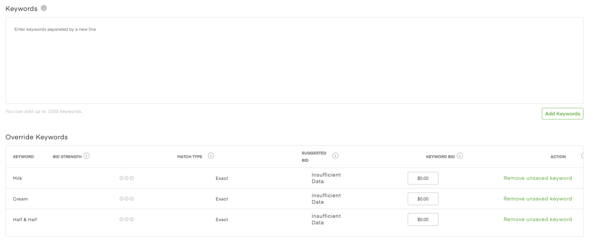Click the Half & Half keyword name
The image size is (593, 240).
pos(25,220)
